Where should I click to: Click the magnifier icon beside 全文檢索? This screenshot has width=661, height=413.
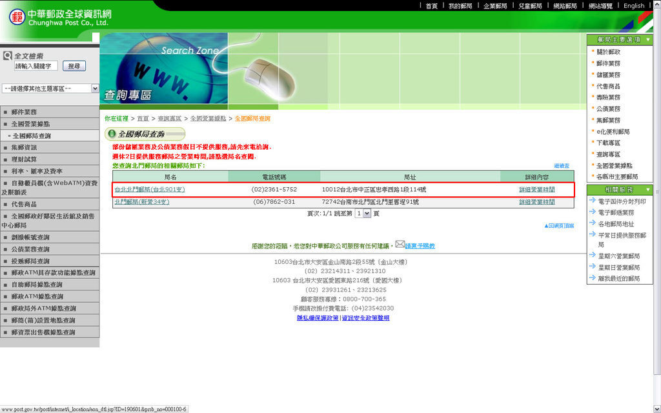coord(7,55)
